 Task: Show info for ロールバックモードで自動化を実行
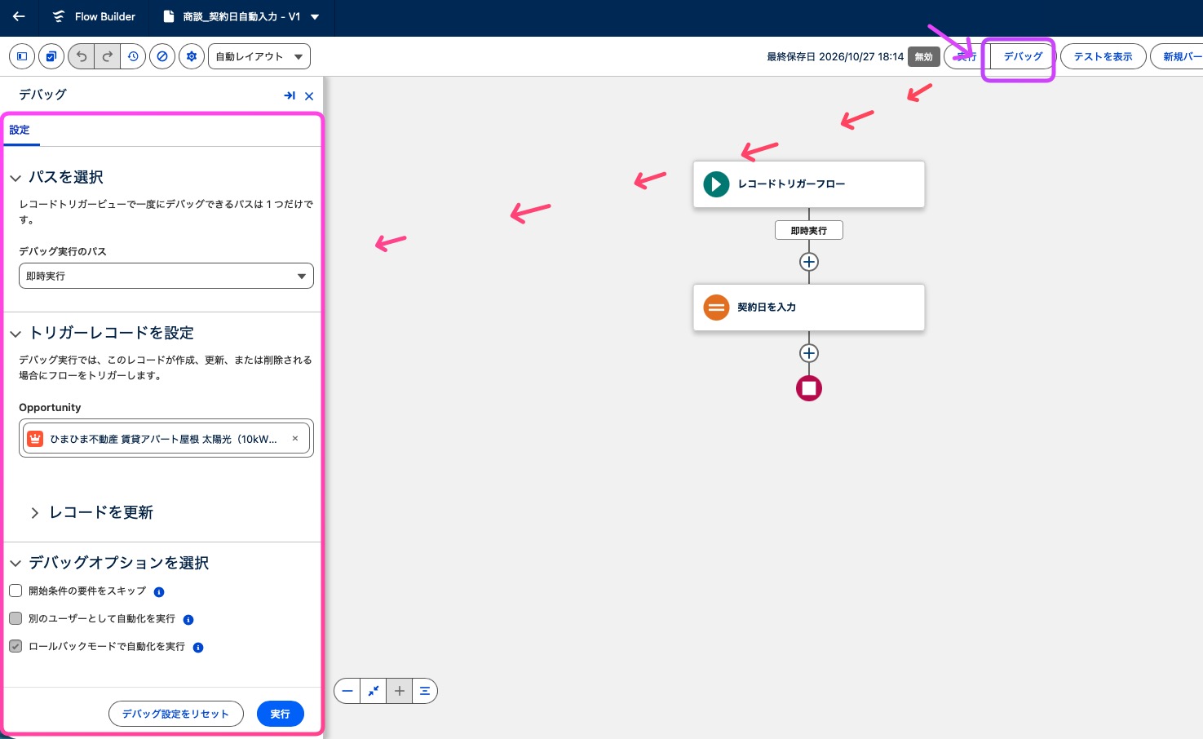198,648
